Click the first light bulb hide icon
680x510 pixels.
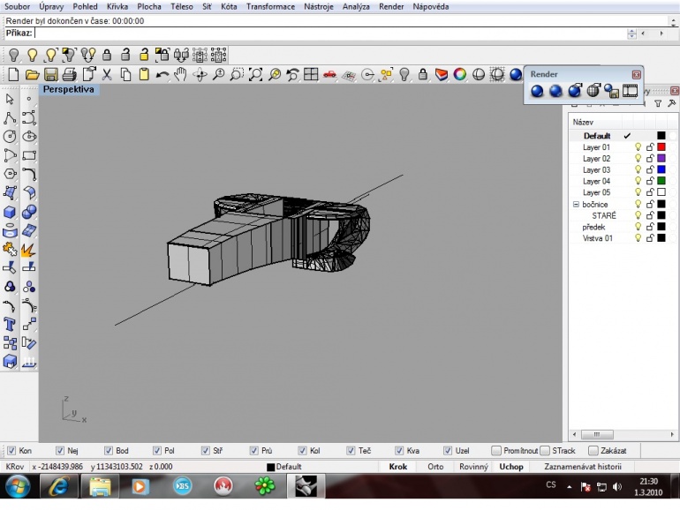[14, 55]
